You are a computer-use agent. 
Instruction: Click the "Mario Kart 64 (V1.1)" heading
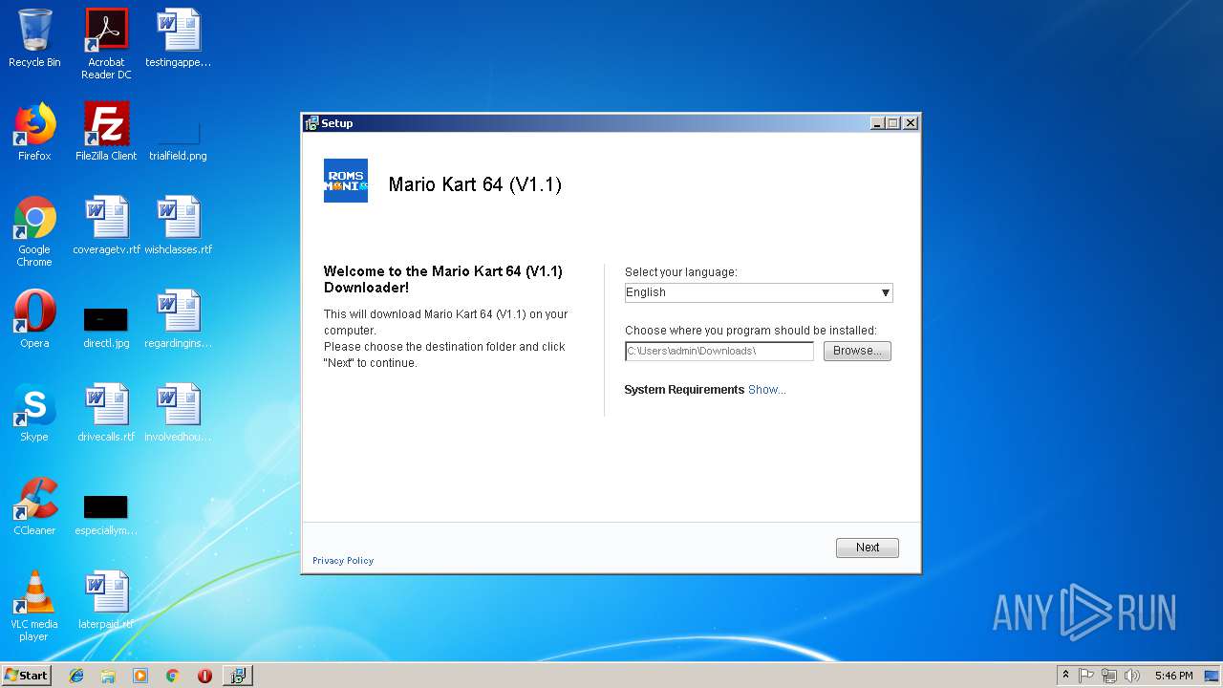tap(475, 184)
